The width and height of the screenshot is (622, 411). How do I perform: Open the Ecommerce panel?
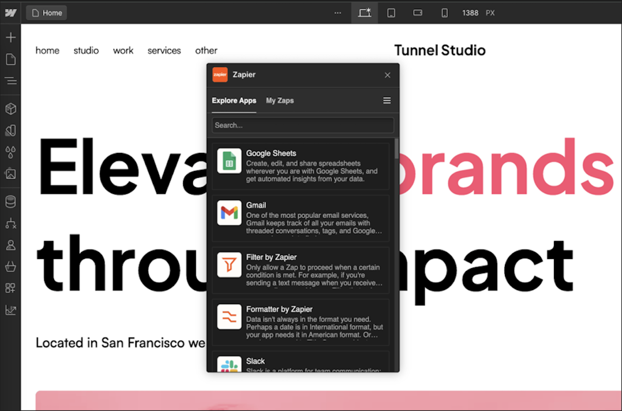coord(11,267)
